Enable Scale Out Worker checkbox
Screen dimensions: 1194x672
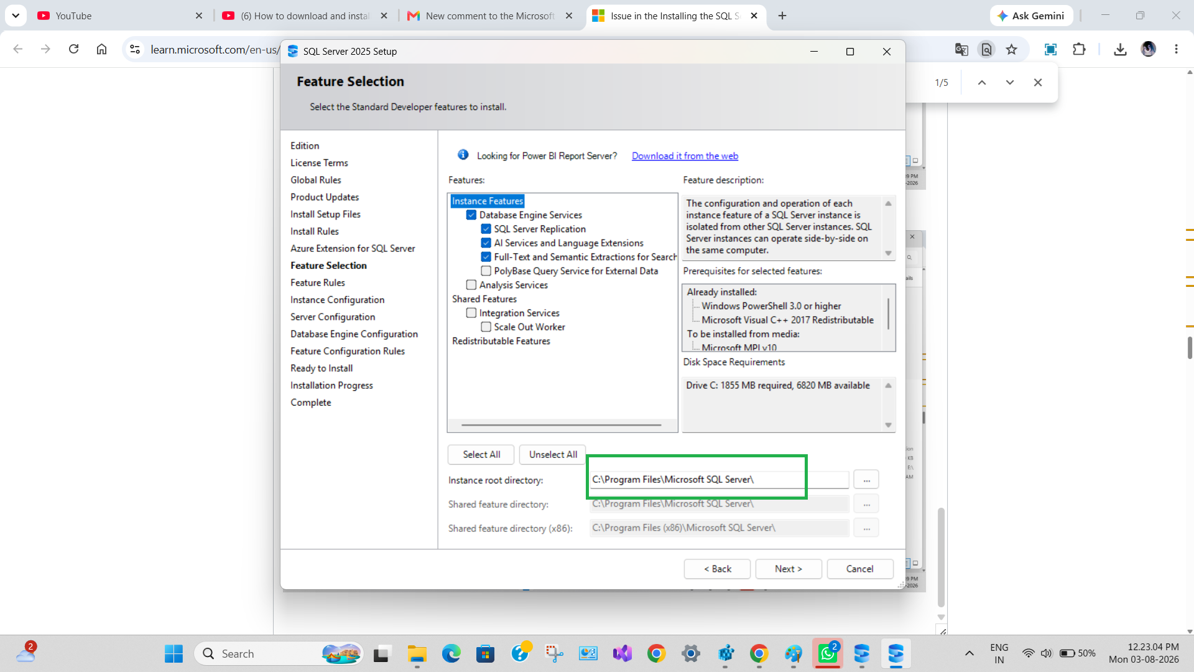click(486, 327)
